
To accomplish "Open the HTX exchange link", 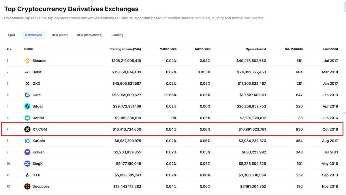I will (36, 175).
